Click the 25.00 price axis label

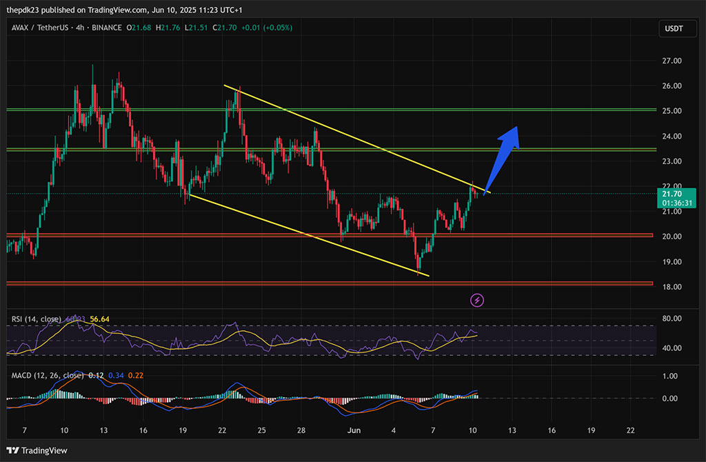point(672,111)
